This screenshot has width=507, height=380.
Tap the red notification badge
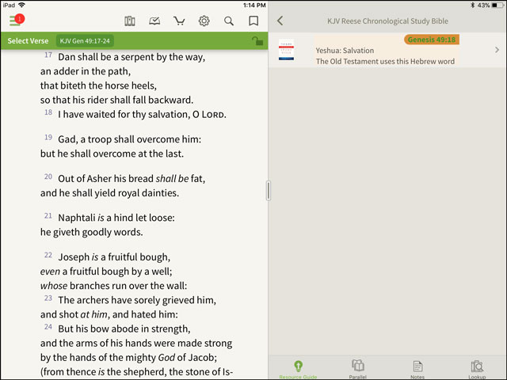[19, 19]
